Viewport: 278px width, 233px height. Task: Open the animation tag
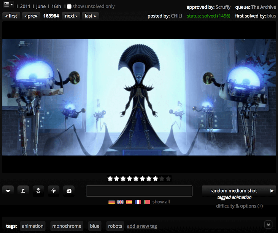pyautogui.click(x=32, y=226)
